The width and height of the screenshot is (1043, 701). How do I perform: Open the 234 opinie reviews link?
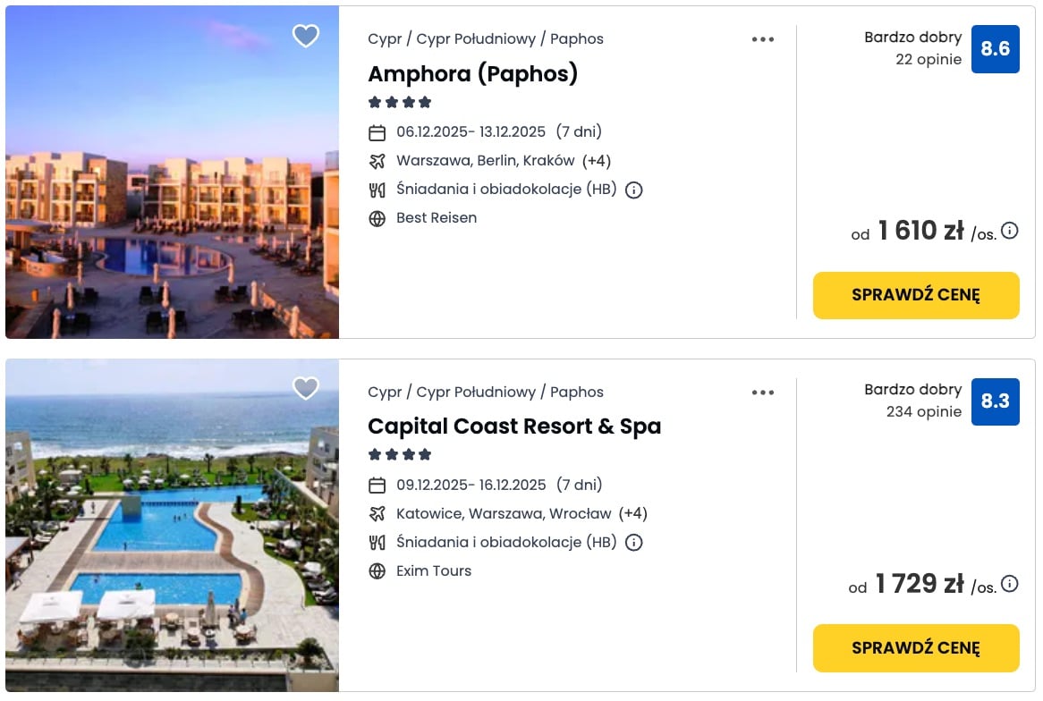[x=923, y=412]
